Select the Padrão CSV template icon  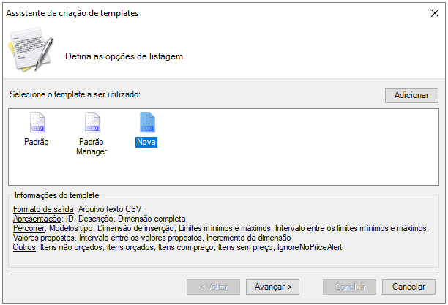[x=37, y=122]
